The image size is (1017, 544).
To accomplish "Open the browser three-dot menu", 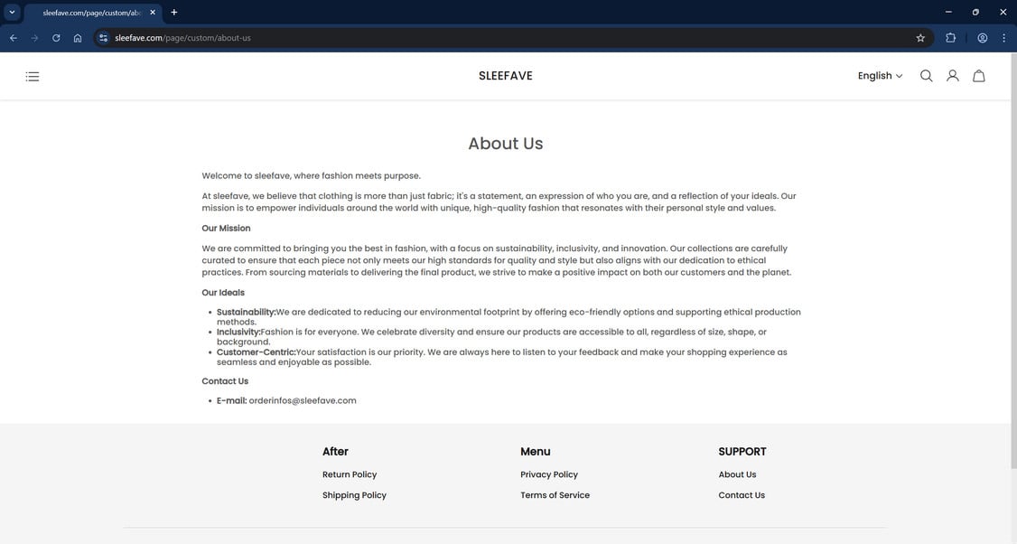I will tap(1004, 38).
